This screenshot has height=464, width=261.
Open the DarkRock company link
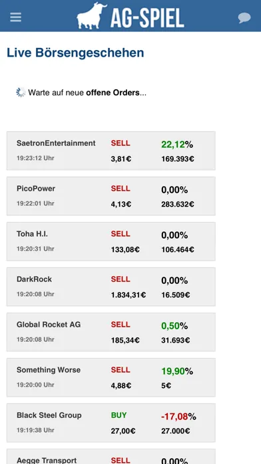pyautogui.click(x=34, y=279)
